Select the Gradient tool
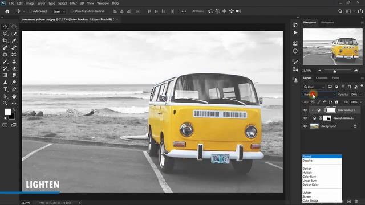The width and height of the screenshot is (365, 205). point(5,75)
